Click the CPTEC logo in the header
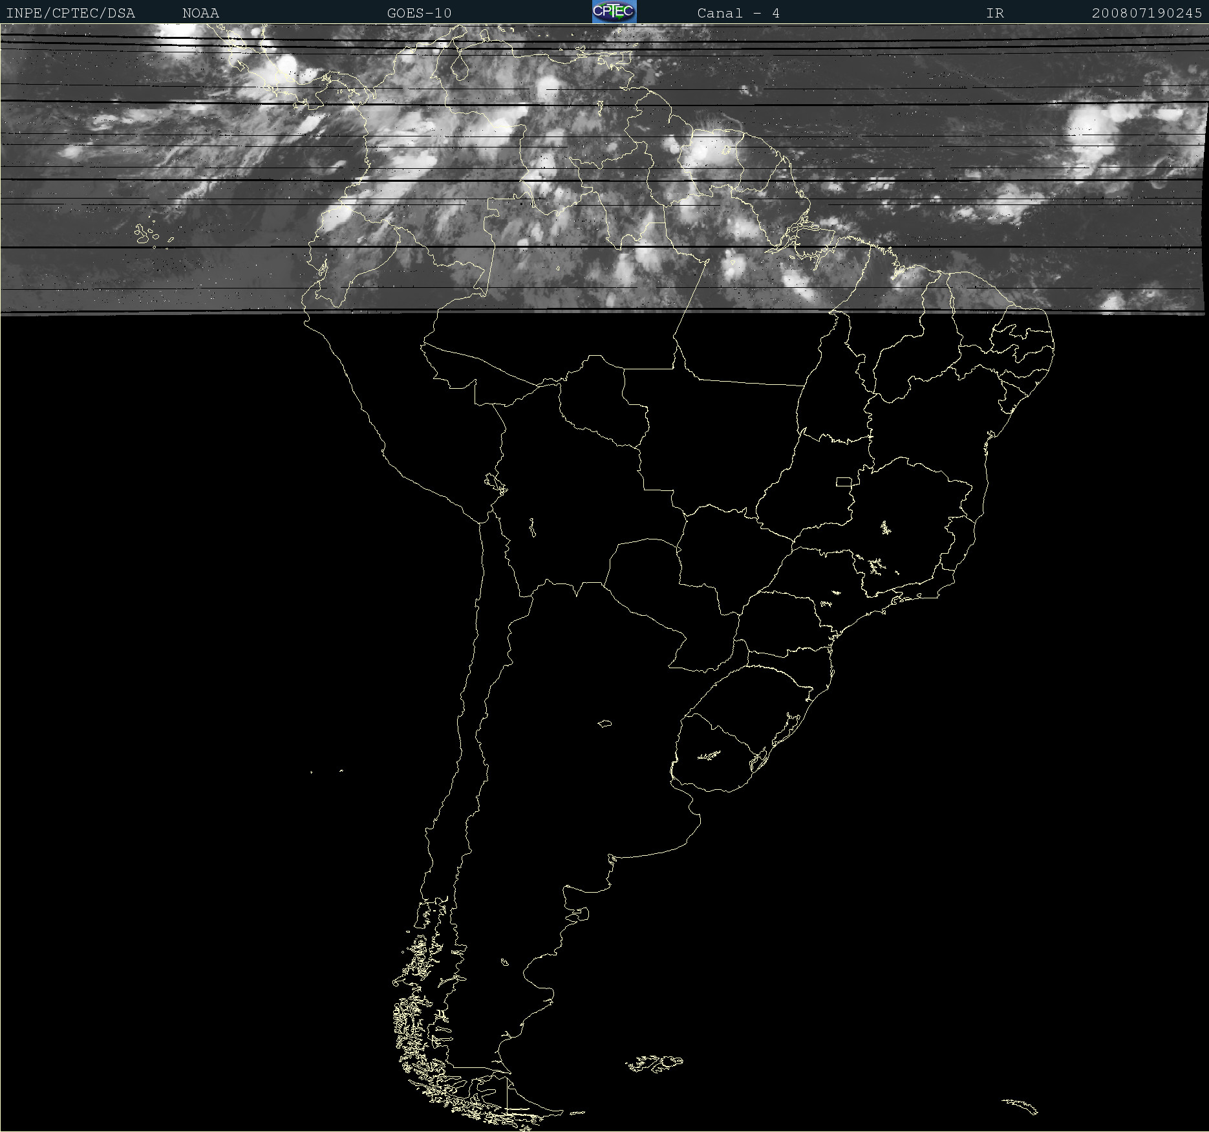This screenshot has width=1209, height=1132. (x=614, y=12)
